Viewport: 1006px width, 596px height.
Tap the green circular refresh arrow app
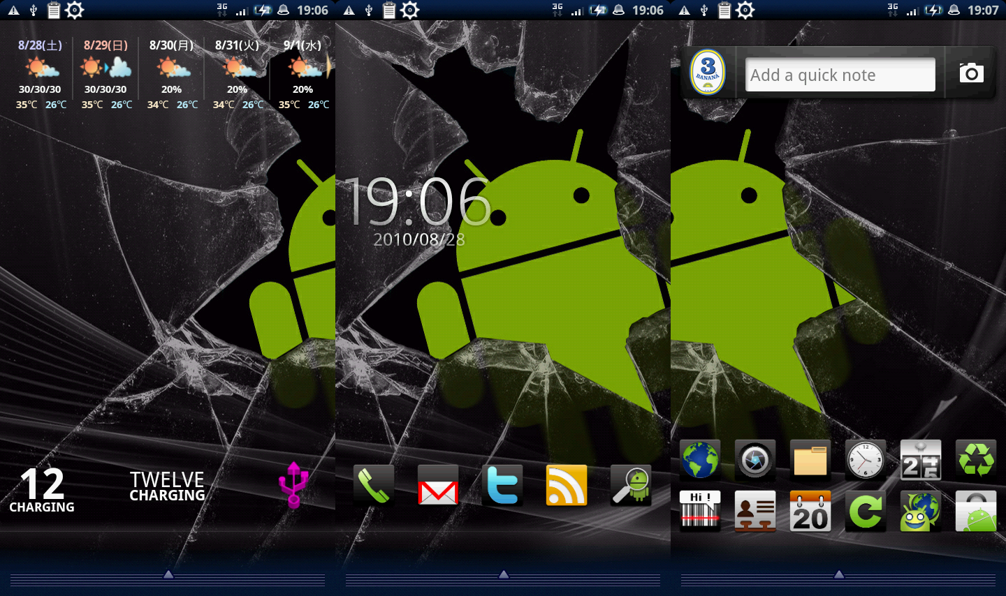(866, 512)
